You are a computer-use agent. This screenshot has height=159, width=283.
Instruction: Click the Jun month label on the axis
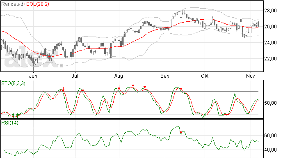pos(33,76)
